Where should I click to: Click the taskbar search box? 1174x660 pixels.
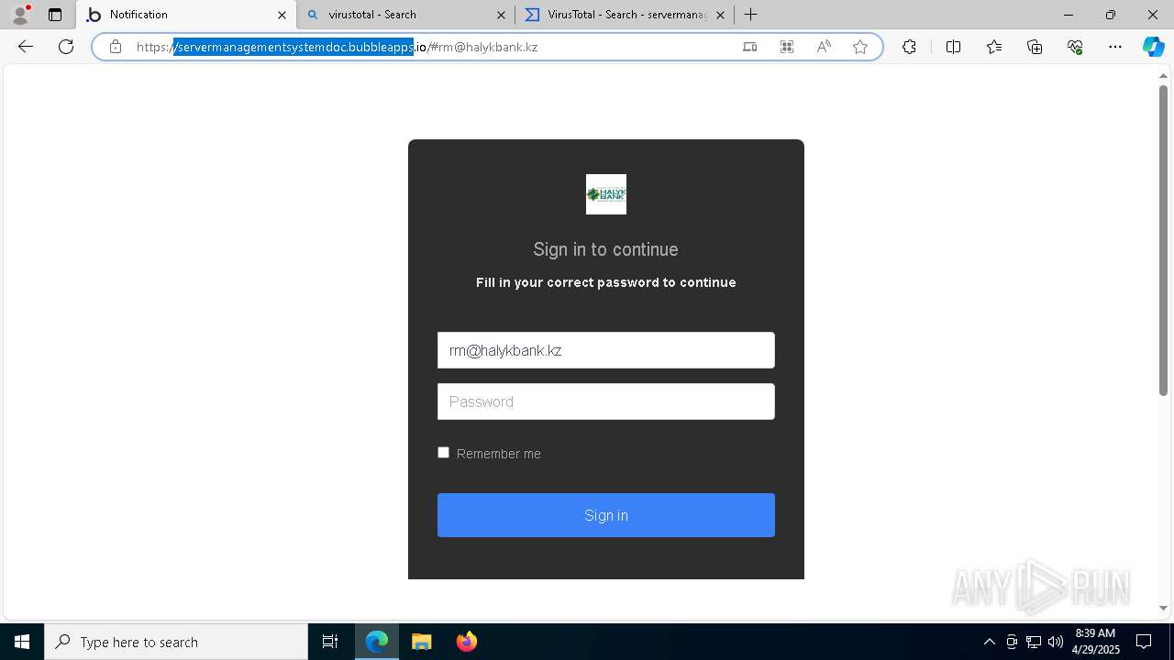pos(176,642)
